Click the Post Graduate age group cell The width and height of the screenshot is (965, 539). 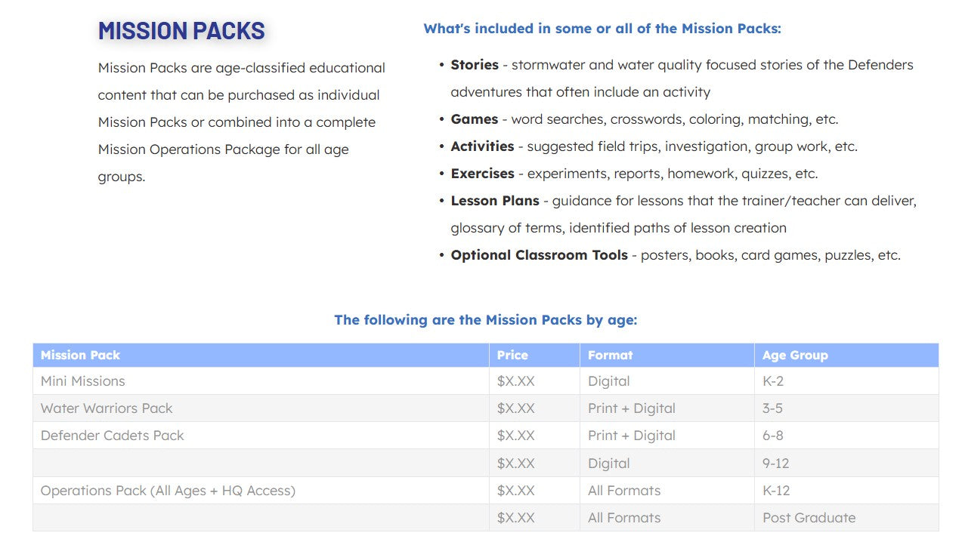pos(809,518)
